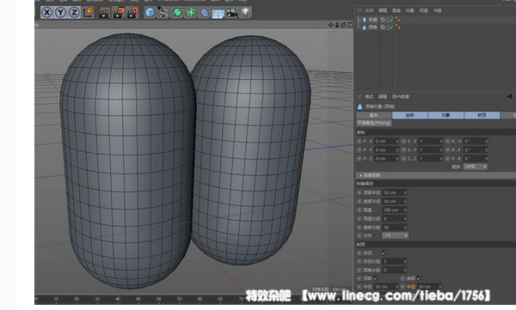516x310 pixels.
Task: Toggle the Caps checkbox
Action: click(384, 252)
